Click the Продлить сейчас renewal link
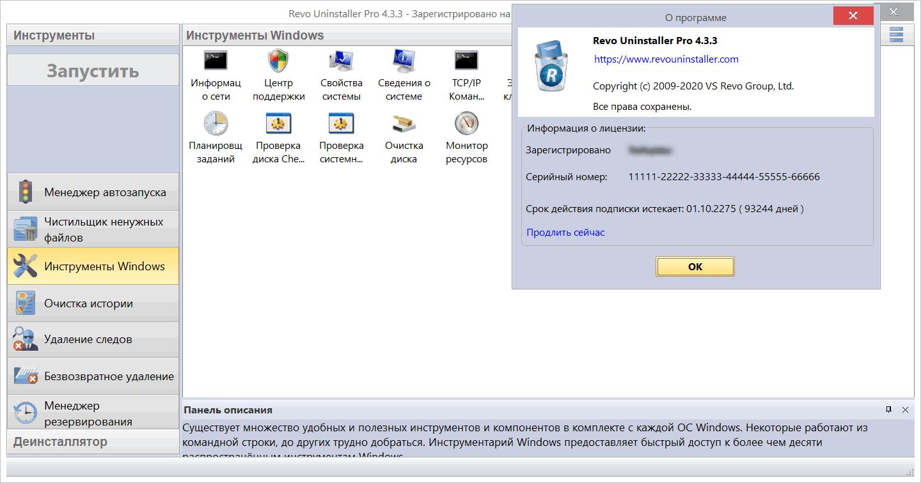The height and width of the screenshot is (483, 921). tap(565, 233)
